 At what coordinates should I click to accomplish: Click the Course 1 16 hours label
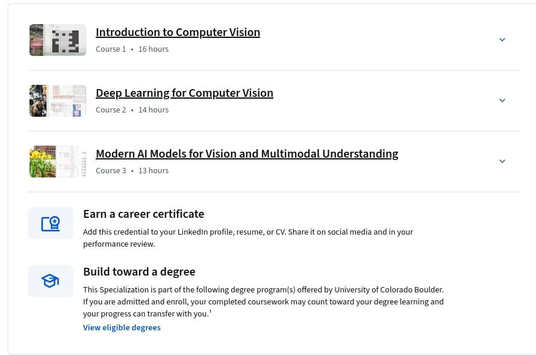(132, 49)
